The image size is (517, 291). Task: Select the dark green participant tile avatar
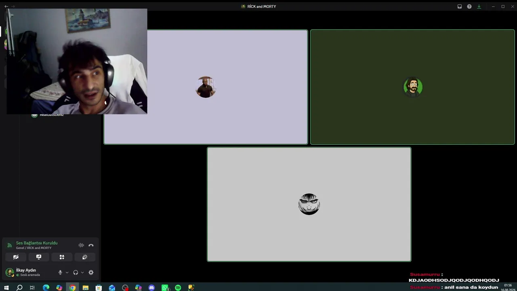click(413, 87)
